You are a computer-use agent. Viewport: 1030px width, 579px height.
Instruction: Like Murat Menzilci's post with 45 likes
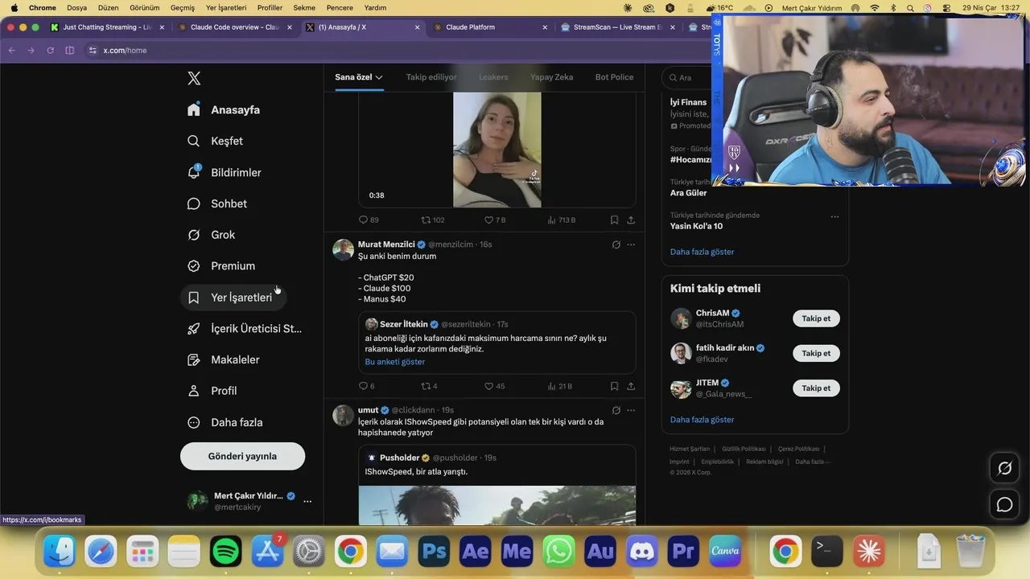coord(494,386)
